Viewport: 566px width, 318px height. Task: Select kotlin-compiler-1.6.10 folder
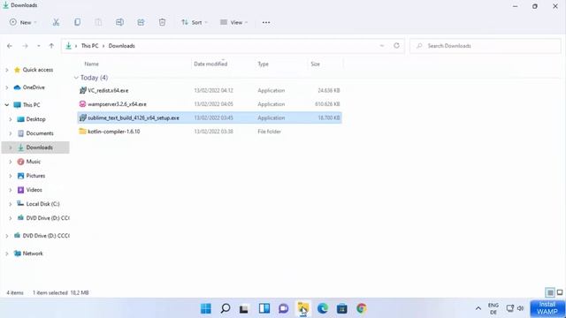pyautogui.click(x=210, y=132)
